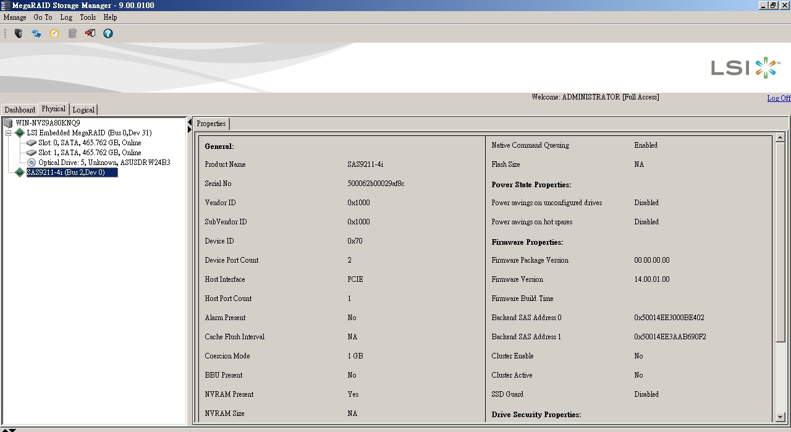Click the SSD Guard Disabled value
Image resolution: width=791 pixels, height=432 pixels.
[646, 394]
